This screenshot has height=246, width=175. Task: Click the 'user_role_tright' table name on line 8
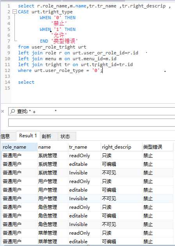tap(53, 47)
